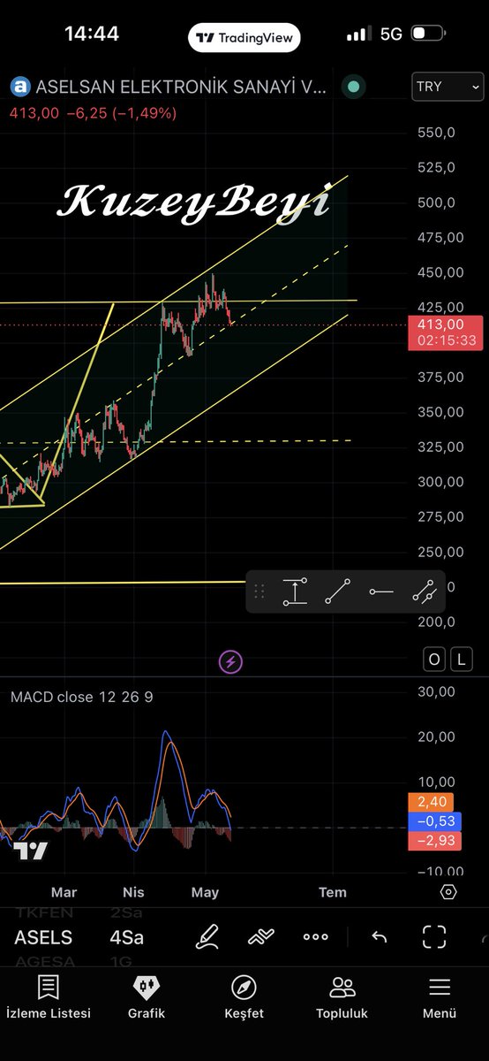Select the trend line drawing tool

(x=337, y=592)
